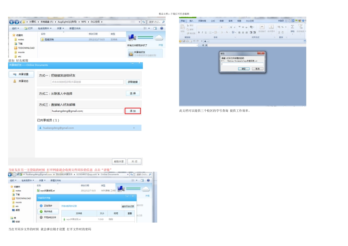This screenshot has width=348, height=246.
Task: Click open folder icon in WPS quick toolbar
Action: (x=181, y=41)
